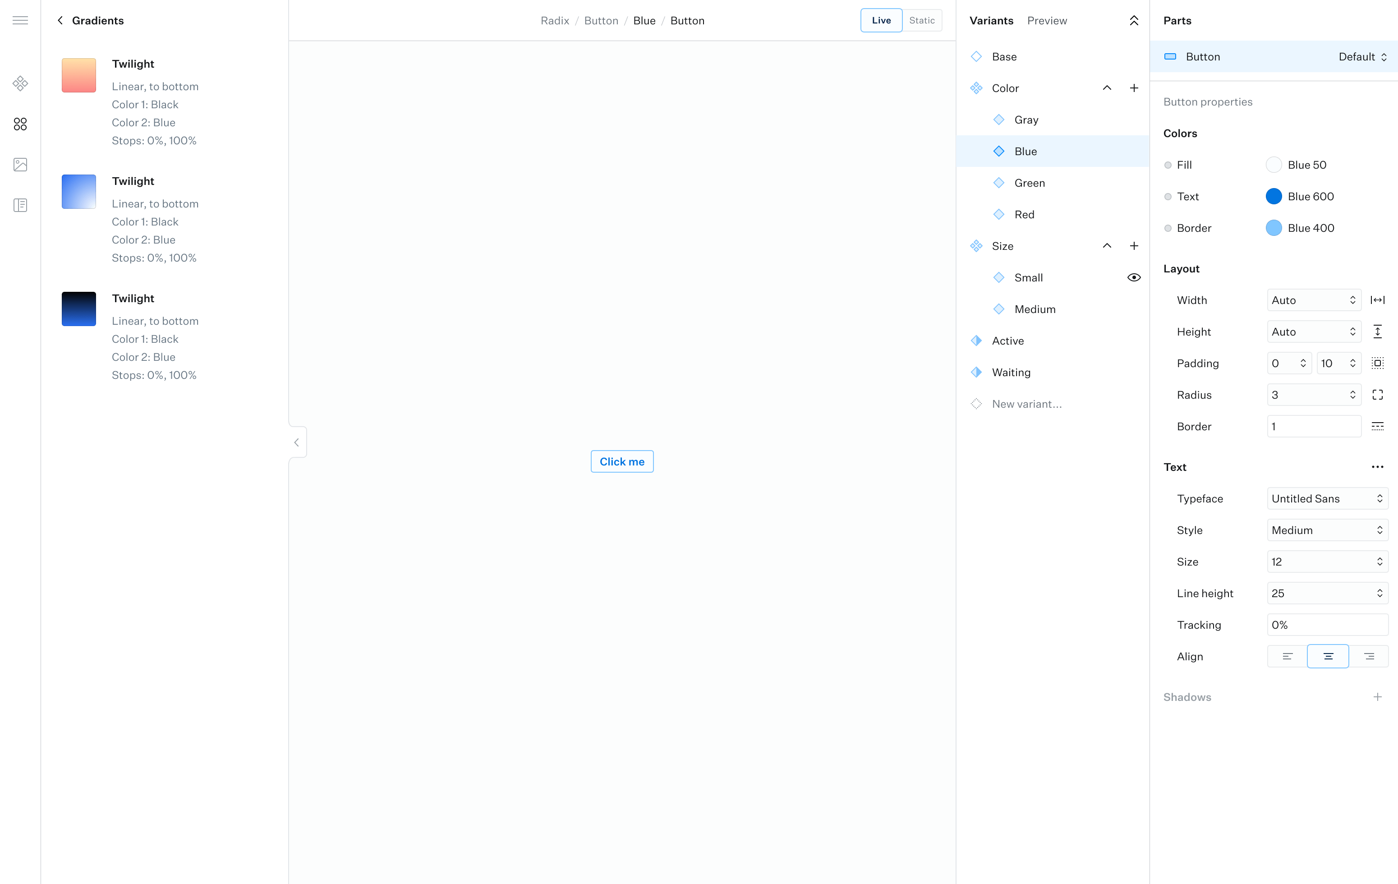Switch to the Preview tab
This screenshot has width=1398, height=884.
pyautogui.click(x=1047, y=20)
